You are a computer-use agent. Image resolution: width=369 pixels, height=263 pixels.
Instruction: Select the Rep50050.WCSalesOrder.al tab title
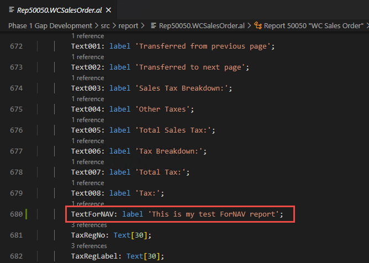59,10
